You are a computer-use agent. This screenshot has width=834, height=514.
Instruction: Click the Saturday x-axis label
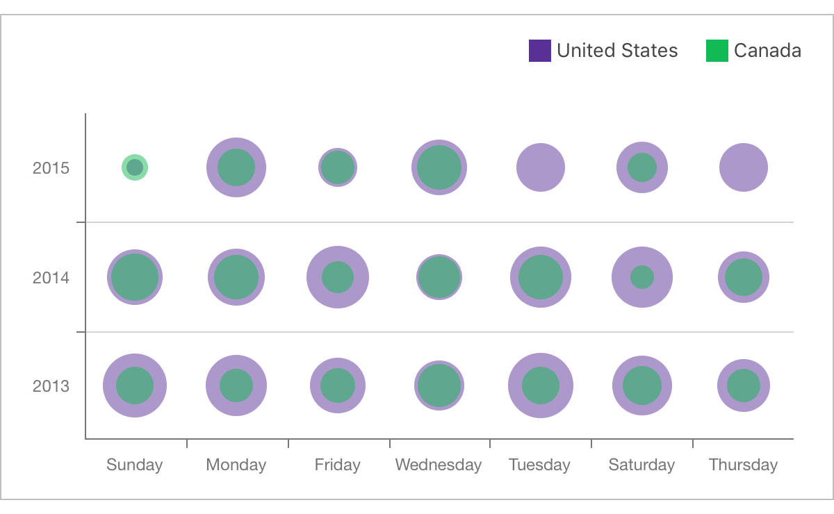pos(641,465)
